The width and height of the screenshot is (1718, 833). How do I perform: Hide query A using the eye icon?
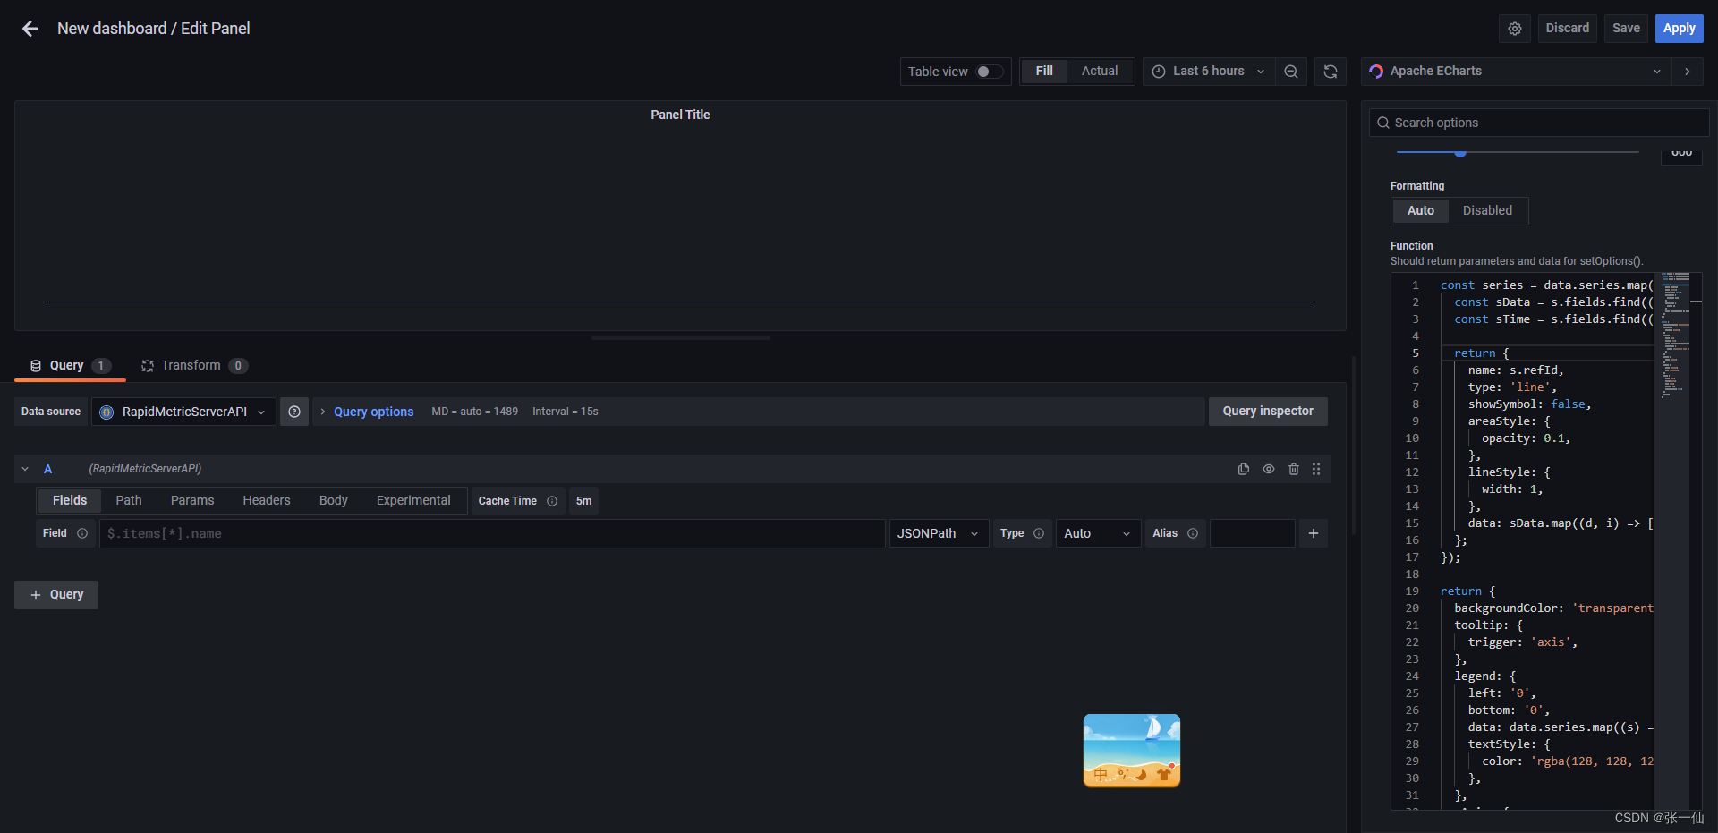(1268, 468)
